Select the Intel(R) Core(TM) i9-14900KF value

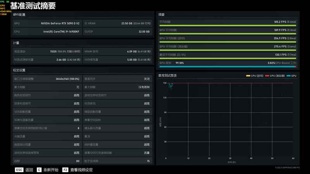tap(61, 32)
